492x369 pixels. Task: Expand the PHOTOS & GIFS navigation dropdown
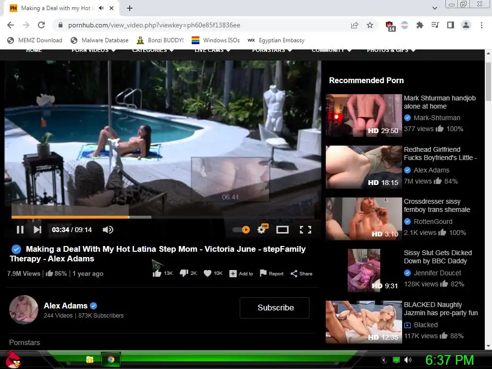coord(391,50)
